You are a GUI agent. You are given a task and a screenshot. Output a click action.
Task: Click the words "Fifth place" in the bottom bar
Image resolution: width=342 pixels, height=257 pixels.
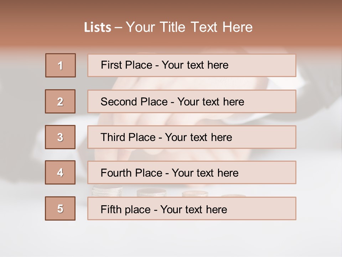[125, 209]
